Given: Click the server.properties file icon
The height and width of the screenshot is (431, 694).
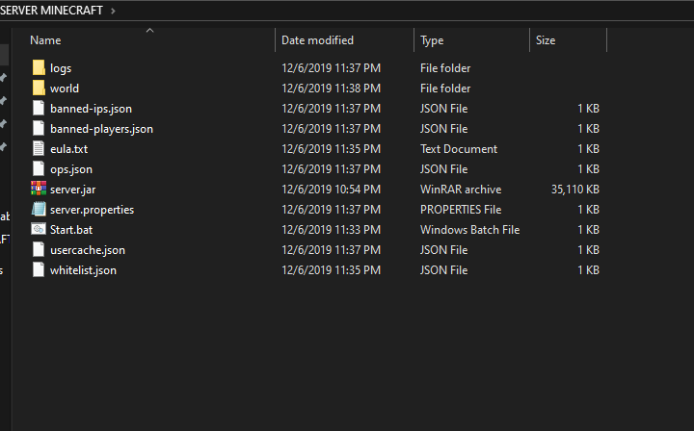Looking at the screenshot, I should tap(39, 210).
